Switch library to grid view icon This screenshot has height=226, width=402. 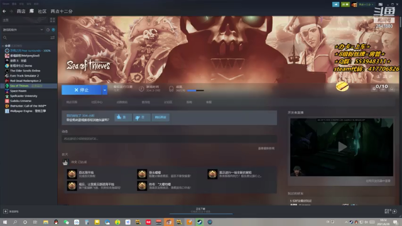click(x=53, y=20)
